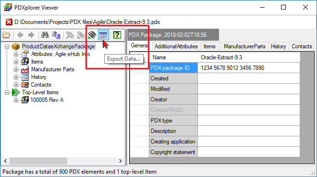Click the Creating application label
The image size is (317, 177).
173,142
